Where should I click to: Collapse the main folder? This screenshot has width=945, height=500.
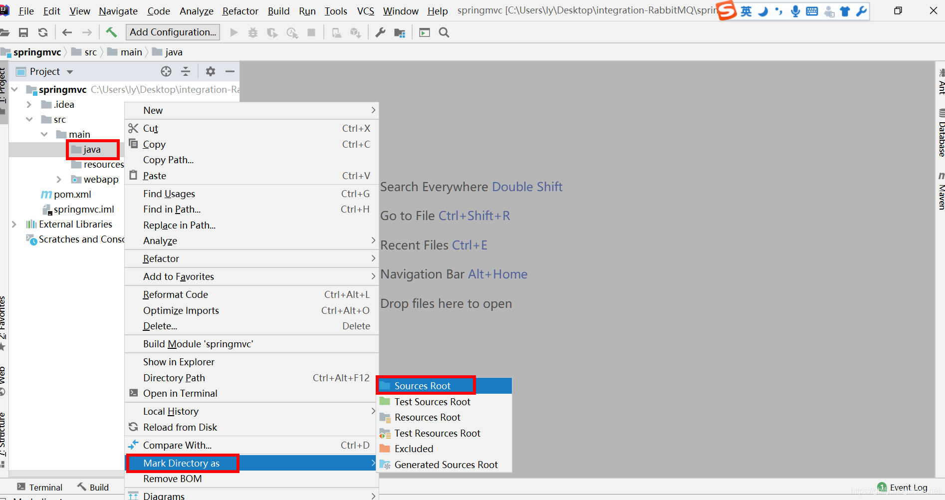click(44, 134)
